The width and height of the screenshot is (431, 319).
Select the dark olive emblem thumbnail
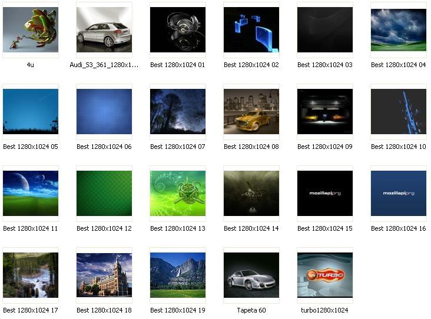(251, 193)
